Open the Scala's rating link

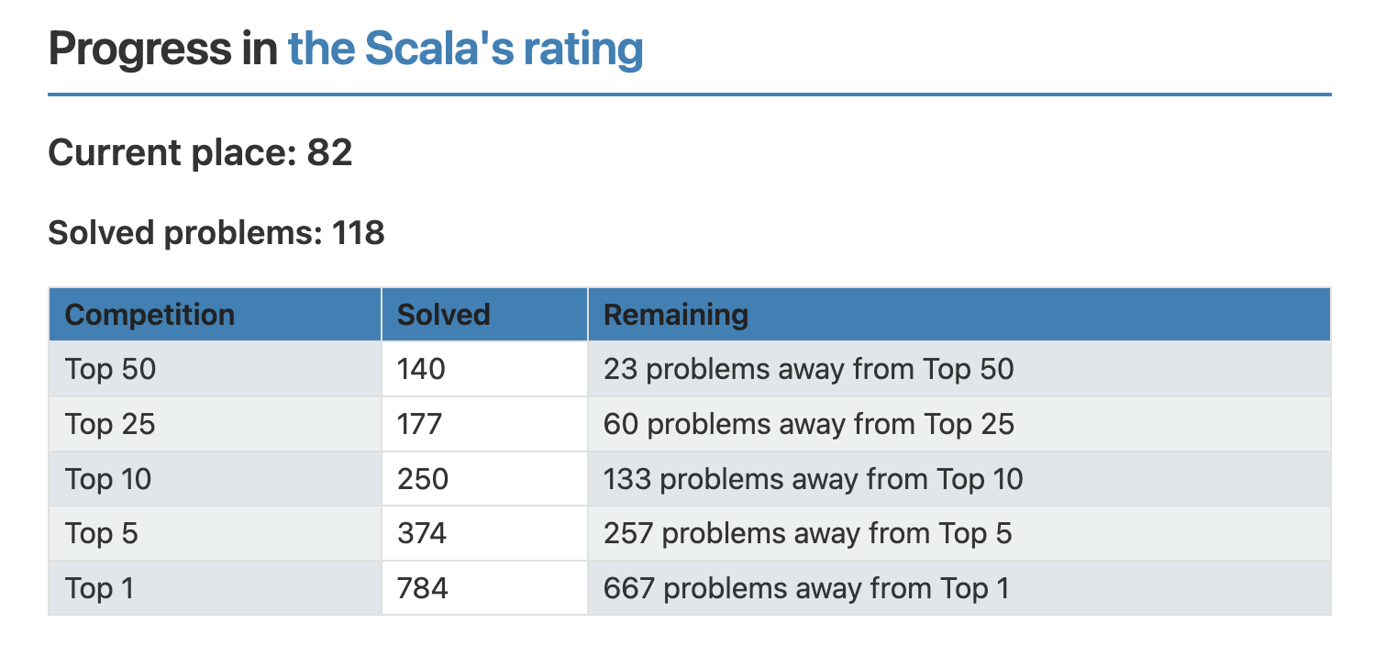pos(465,49)
